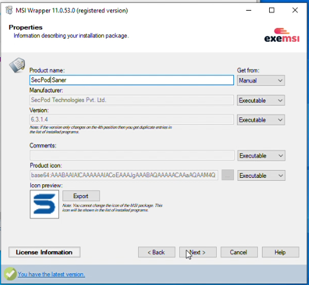Click the exemsi logo
309x285 pixels.
(282, 35)
